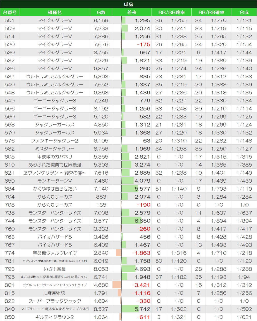Click the 合成 column header
This screenshot has height=321, width=257.
click(244, 12)
